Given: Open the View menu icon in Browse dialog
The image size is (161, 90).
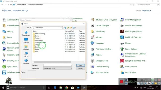Looking at the screenshot, I should coord(74,28).
